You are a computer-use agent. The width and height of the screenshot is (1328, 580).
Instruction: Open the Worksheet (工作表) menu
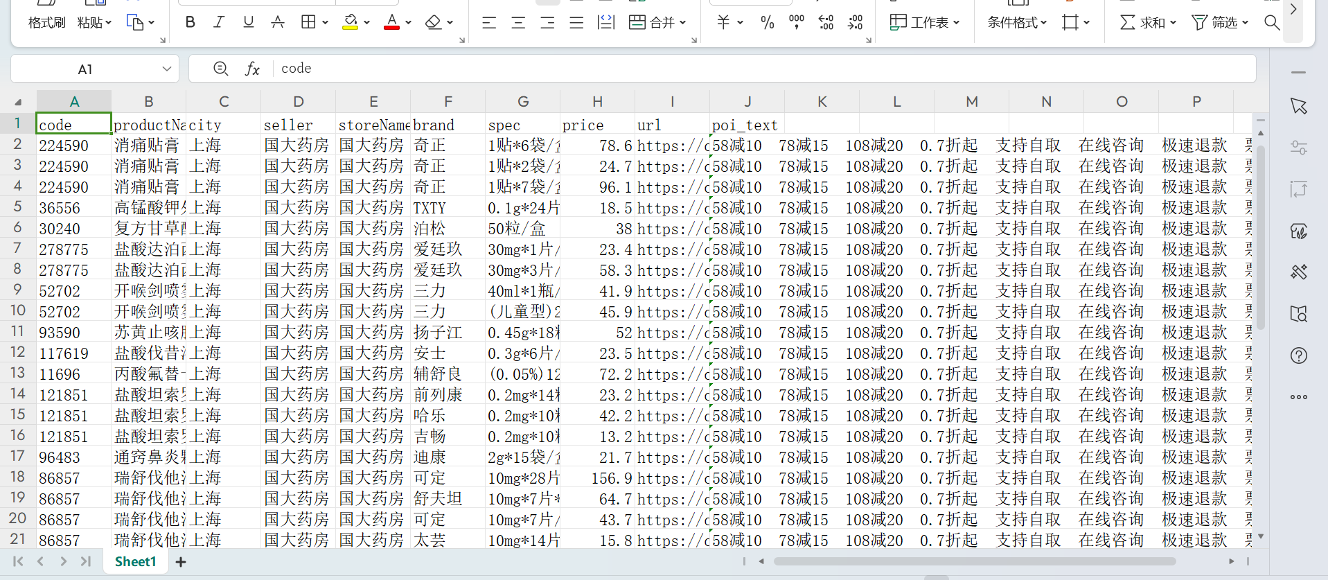point(925,23)
